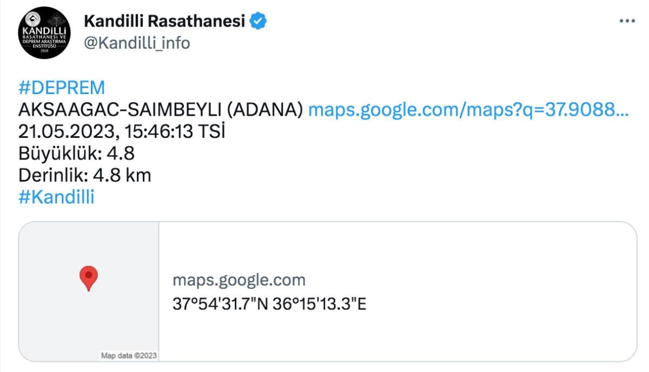Open the 37°54'31.7"N 36°15'13.3"E card title

point(269,303)
